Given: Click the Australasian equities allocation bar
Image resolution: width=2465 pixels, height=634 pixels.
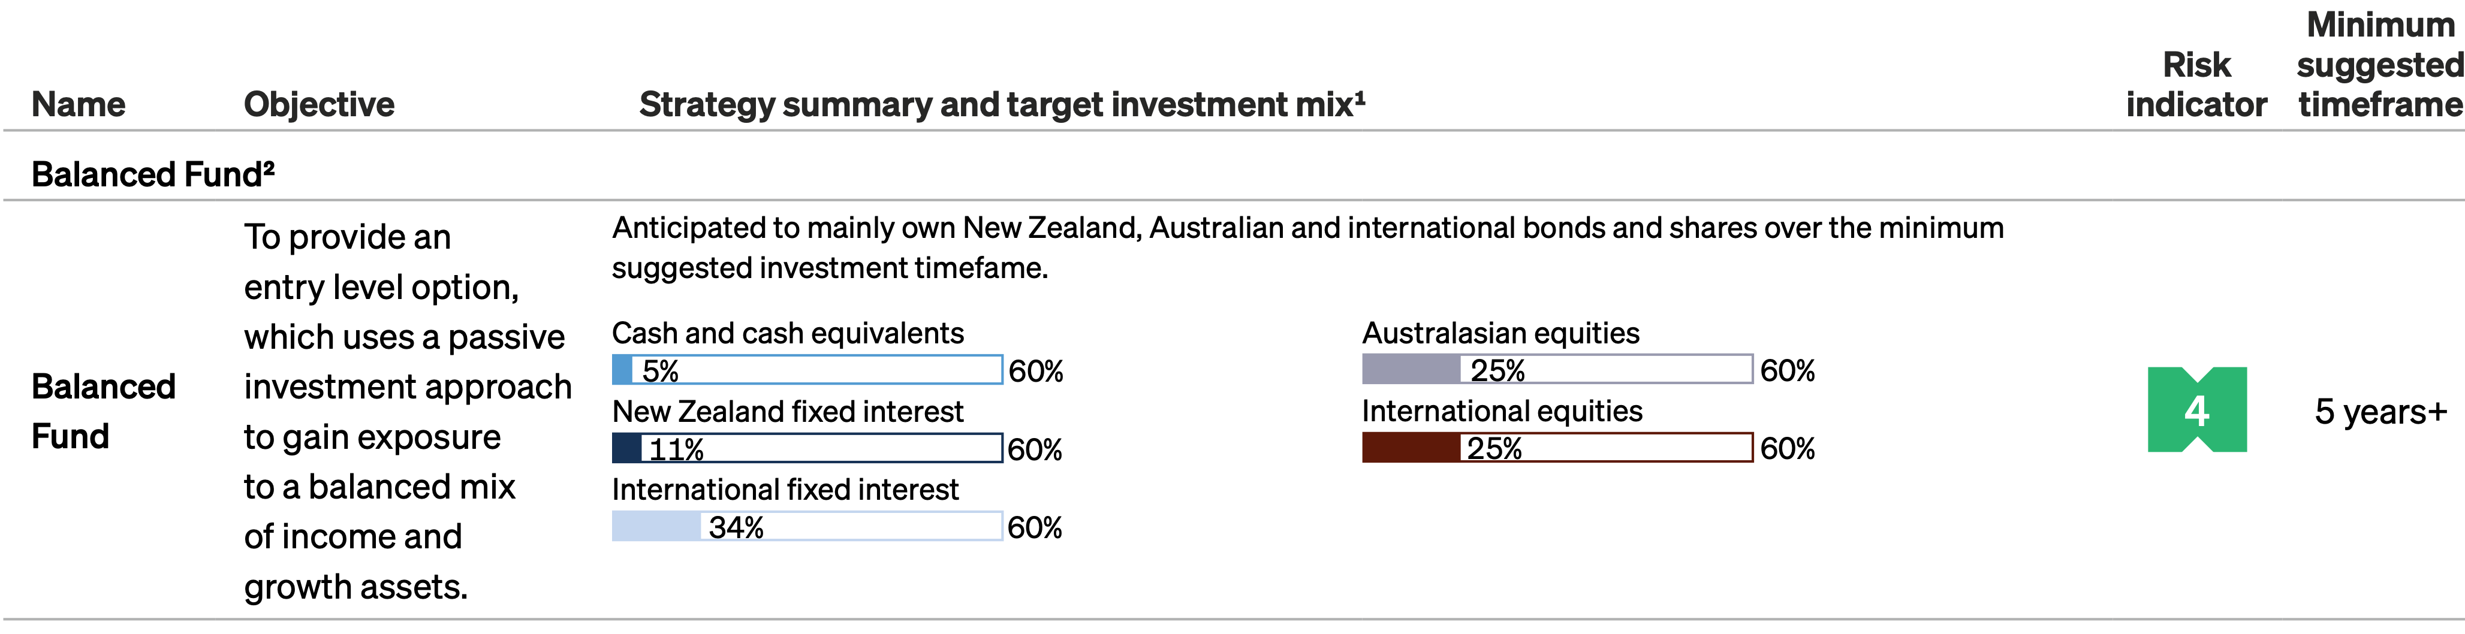Looking at the screenshot, I should coord(1557,369).
